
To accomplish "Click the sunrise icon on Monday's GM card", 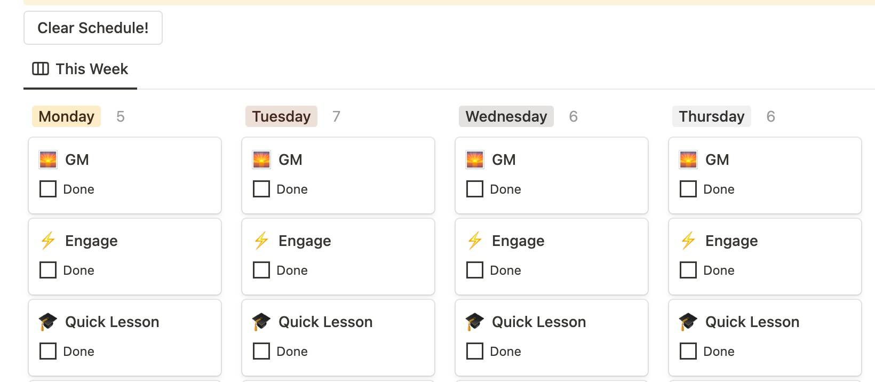I will (x=48, y=160).
